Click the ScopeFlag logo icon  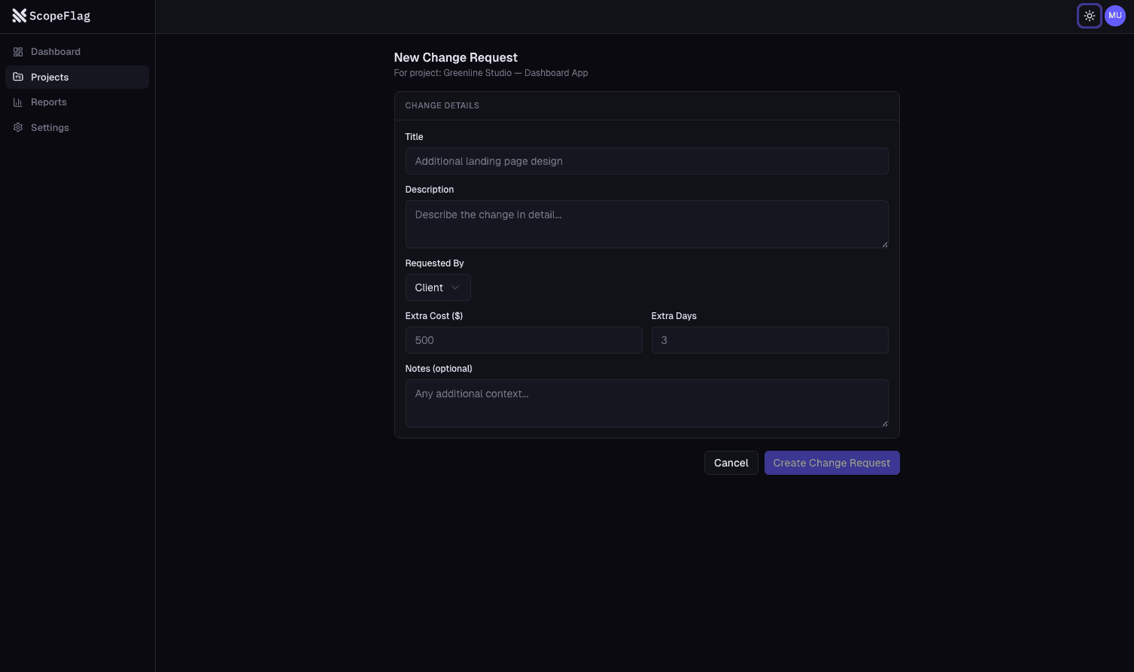(20, 16)
